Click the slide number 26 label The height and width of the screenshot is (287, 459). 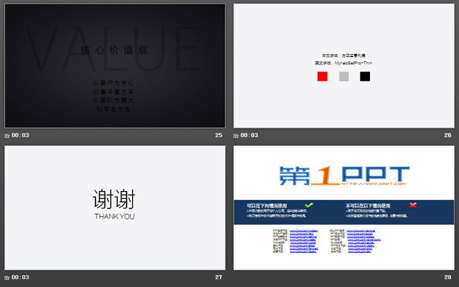tap(447, 136)
